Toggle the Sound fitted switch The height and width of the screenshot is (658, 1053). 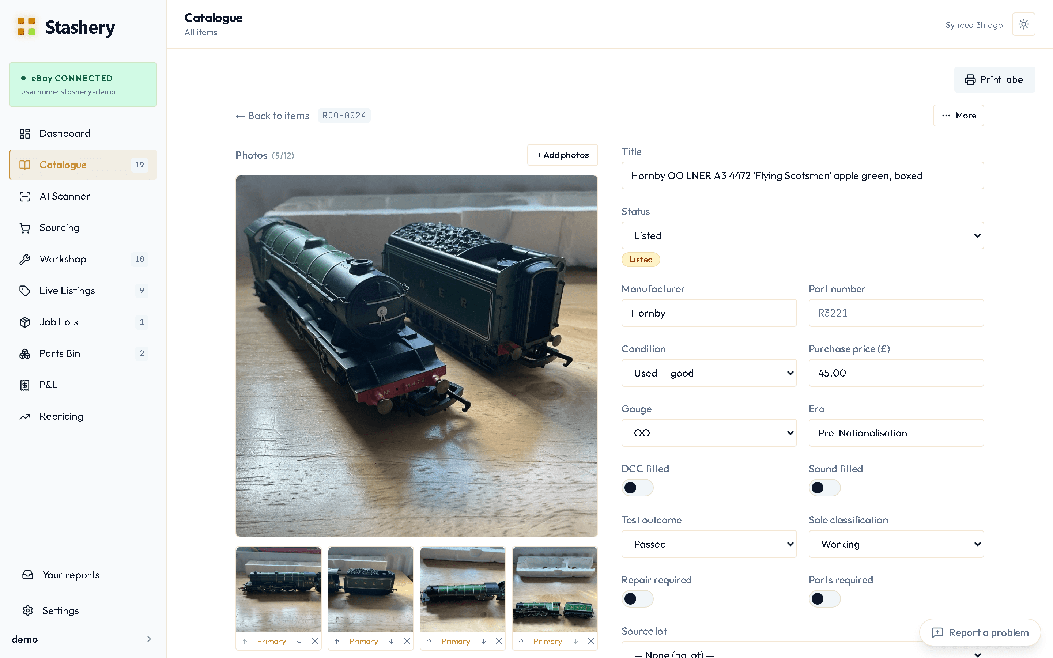coord(824,487)
